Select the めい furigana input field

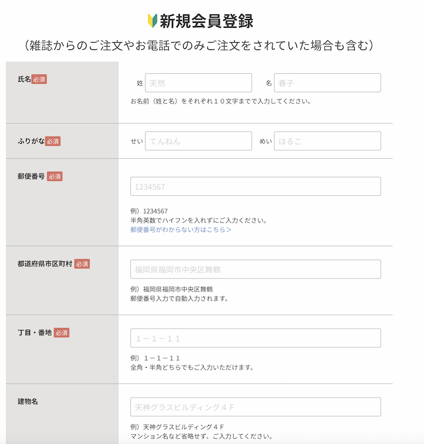(327, 141)
